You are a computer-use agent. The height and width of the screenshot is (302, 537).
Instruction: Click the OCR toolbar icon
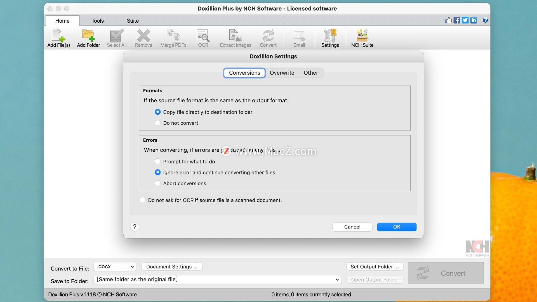pyautogui.click(x=203, y=38)
